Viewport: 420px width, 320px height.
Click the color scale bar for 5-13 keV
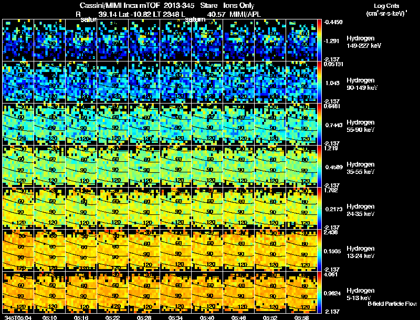(x=320, y=292)
